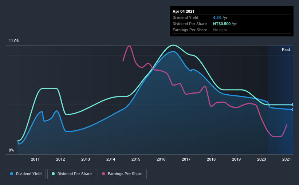Click the blue Dividend Yield legend dot

[x=12, y=174]
